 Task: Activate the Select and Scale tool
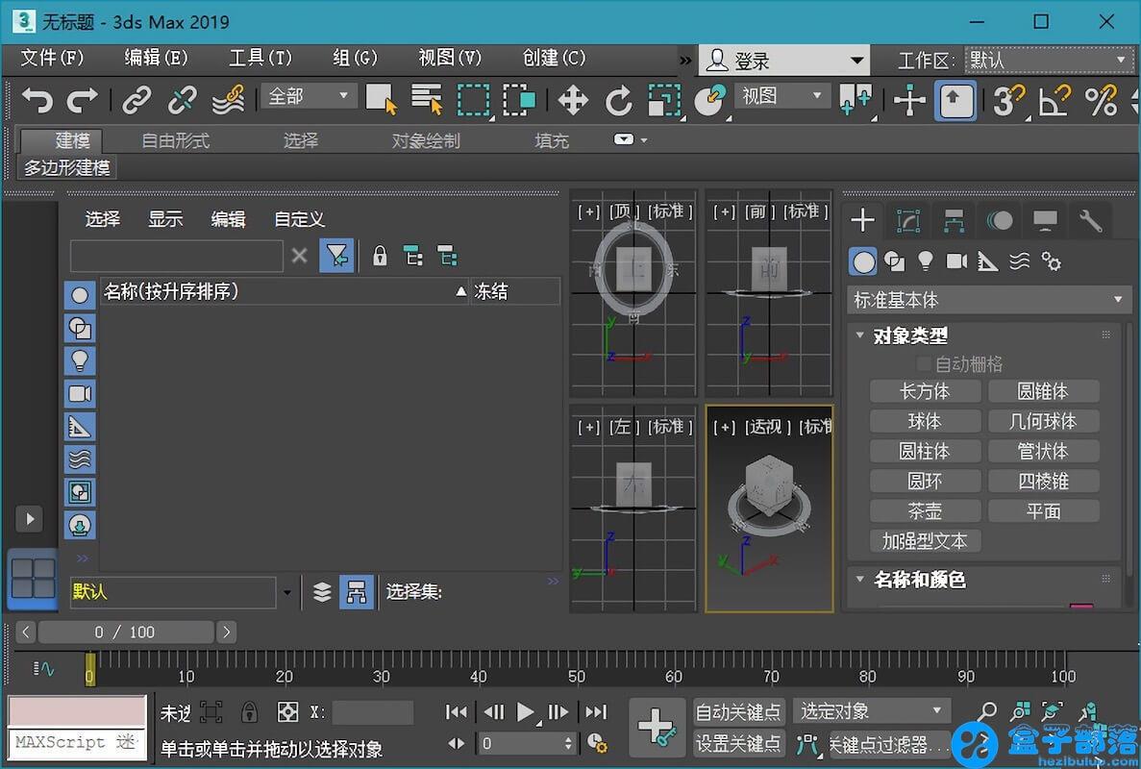point(664,100)
